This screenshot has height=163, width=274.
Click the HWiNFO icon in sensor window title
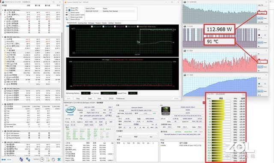pyautogui.click(x=3, y=2)
